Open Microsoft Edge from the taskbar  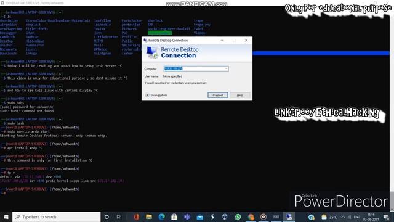pyautogui.click(x=161, y=216)
